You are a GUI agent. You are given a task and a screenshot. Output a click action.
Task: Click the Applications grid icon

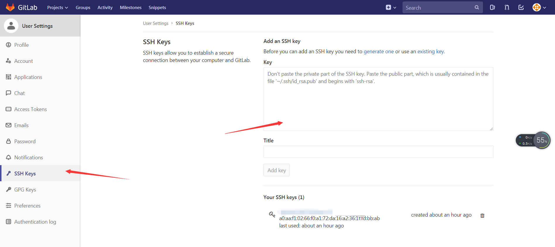[8, 77]
